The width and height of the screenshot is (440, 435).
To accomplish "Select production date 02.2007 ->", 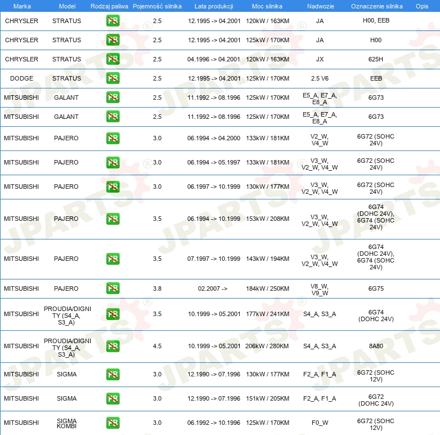I will click(213, 288).
